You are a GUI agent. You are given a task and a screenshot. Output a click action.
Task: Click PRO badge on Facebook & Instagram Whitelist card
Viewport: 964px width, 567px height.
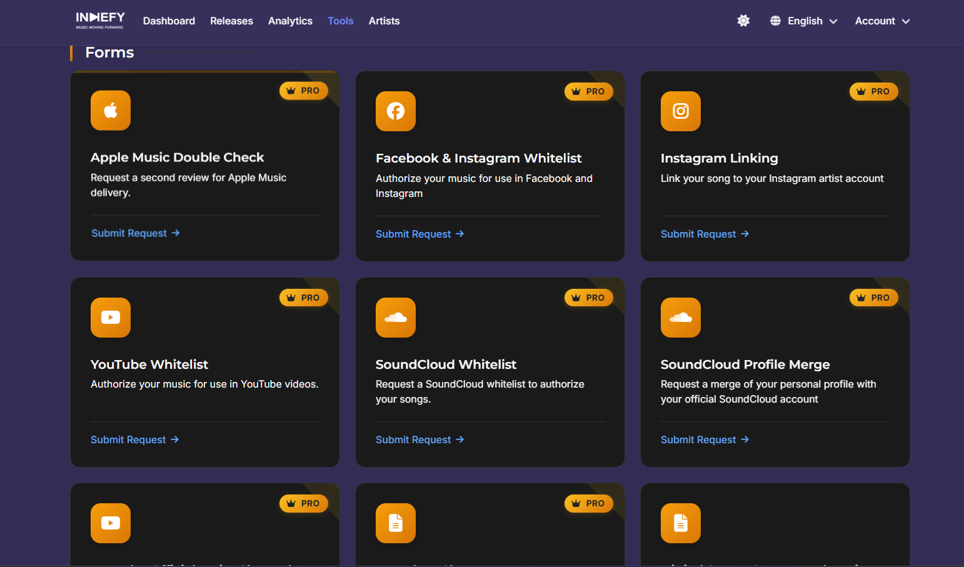(x=588, y=91)
